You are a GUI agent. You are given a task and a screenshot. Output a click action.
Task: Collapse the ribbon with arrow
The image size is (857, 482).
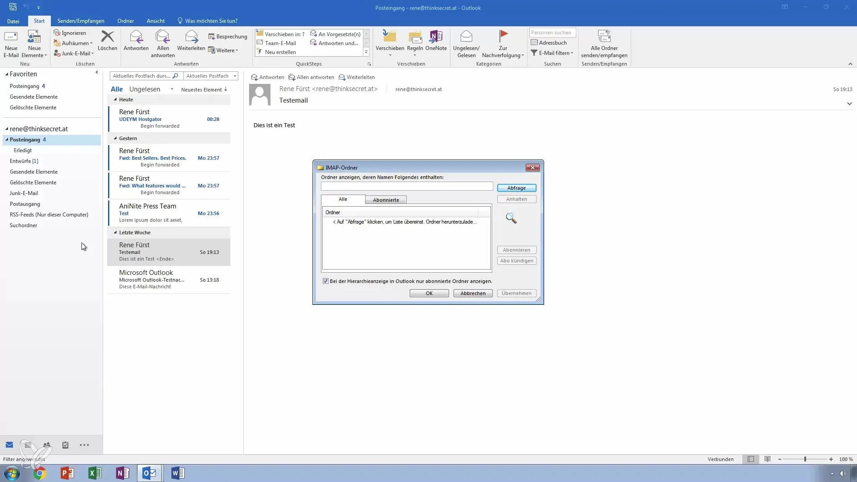tap(850, 64)
